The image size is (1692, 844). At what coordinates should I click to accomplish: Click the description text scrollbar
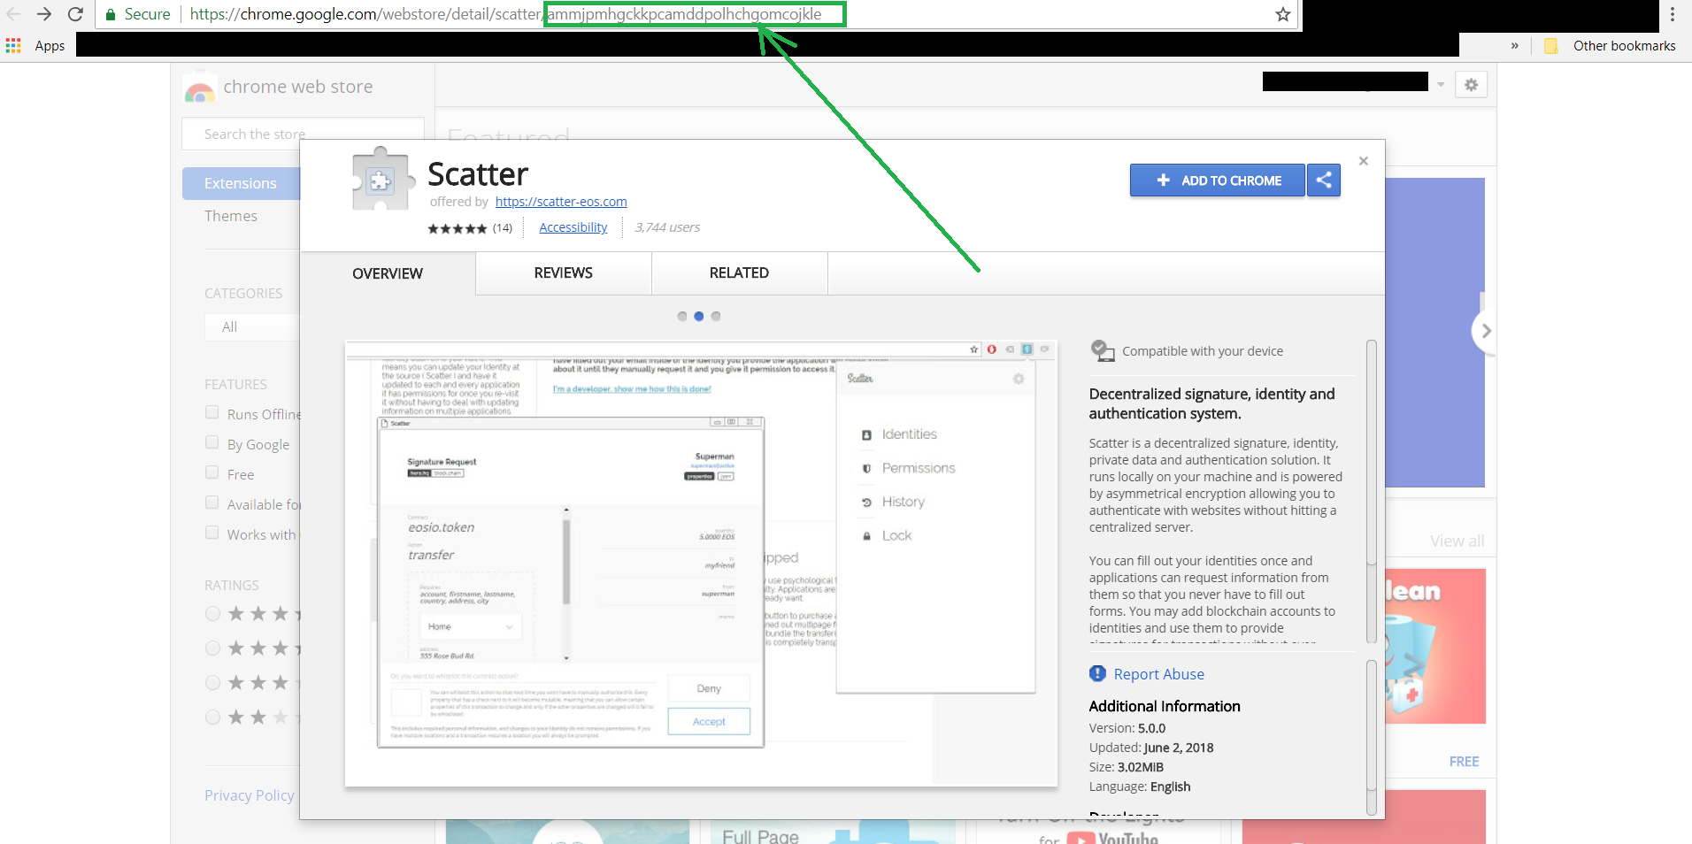coord(1372,491)
